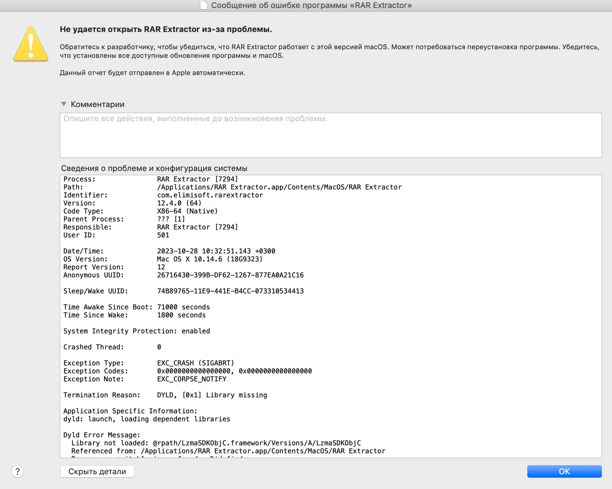Collapse the Комментарии disclosure triangle
The width and height of the screenshot is (612, 489).
64,104
